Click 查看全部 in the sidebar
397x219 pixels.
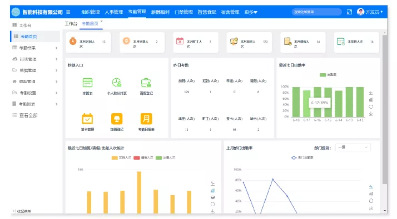tap(28, 115)
